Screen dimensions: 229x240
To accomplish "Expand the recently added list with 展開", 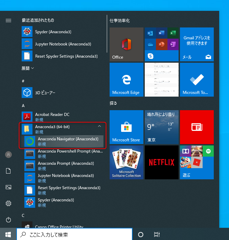I will 28,68.
